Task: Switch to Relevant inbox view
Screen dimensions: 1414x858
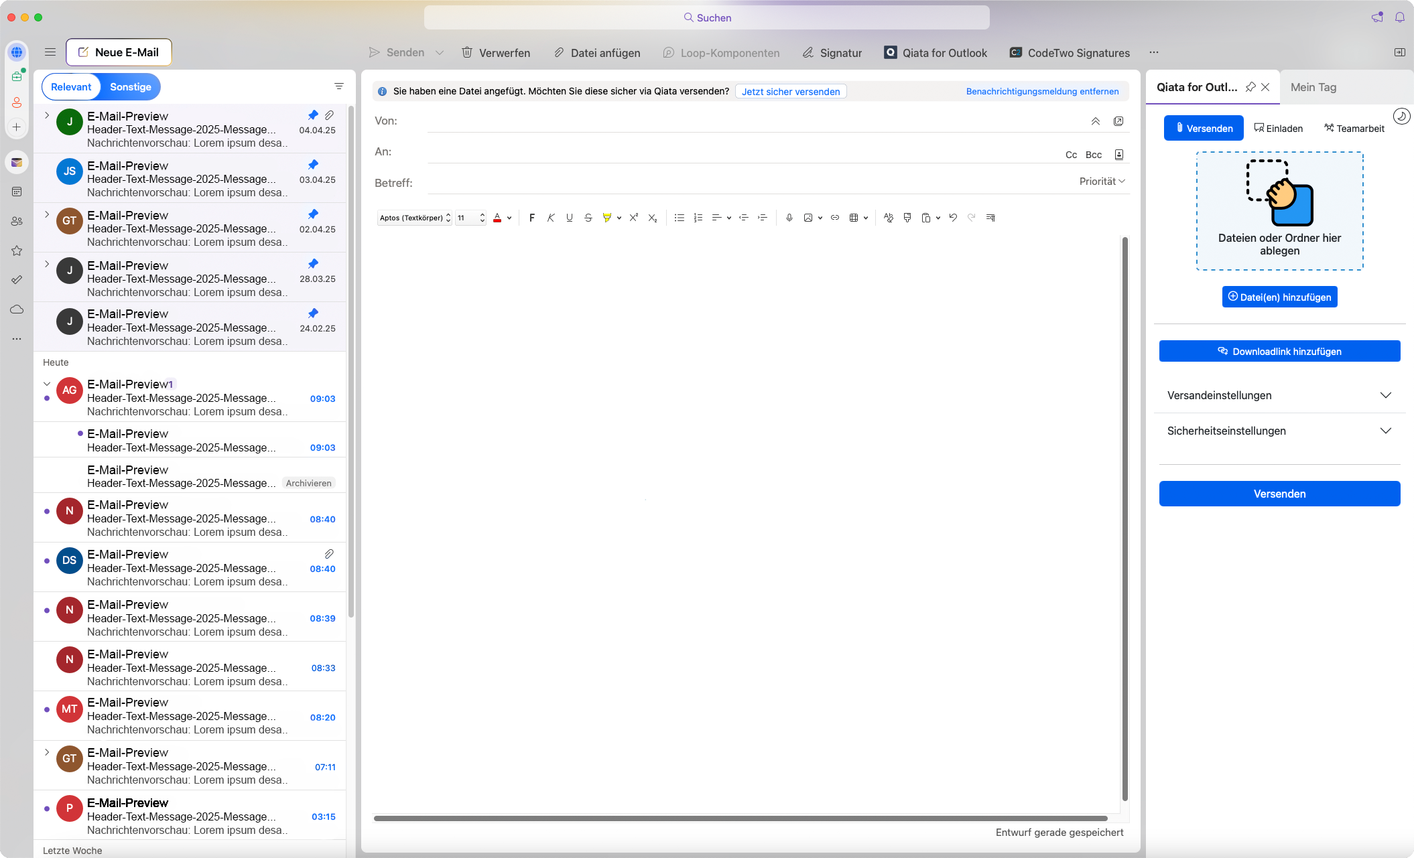Action: (71, 87)
